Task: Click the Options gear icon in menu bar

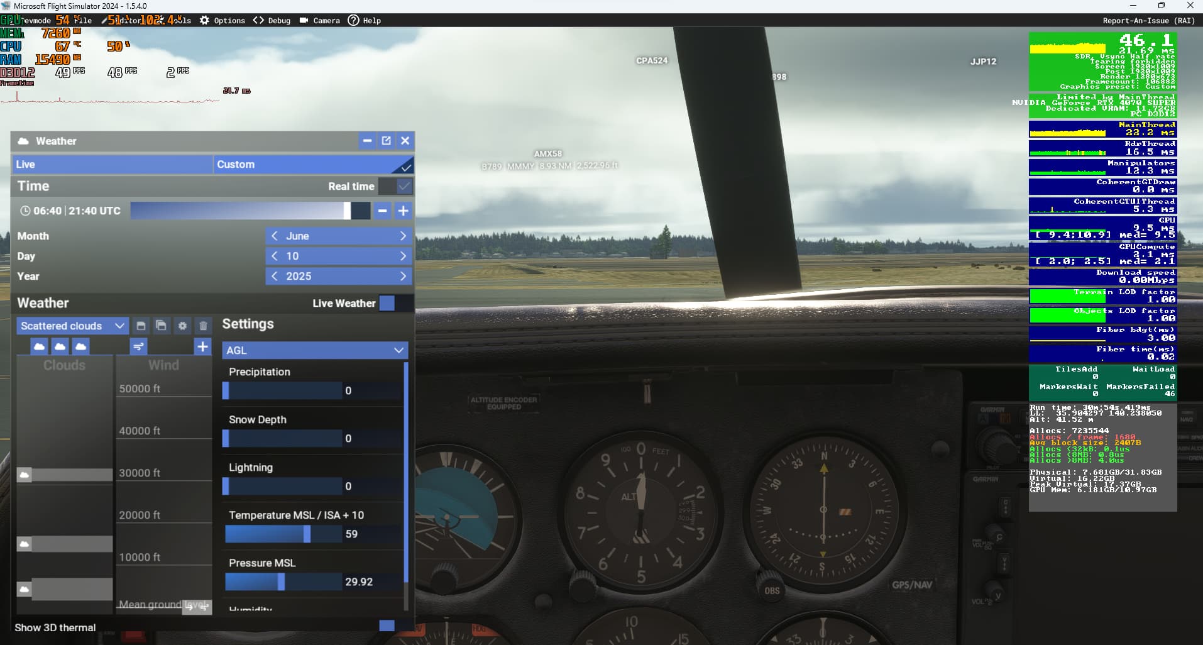Action: [x=204, y=20]
